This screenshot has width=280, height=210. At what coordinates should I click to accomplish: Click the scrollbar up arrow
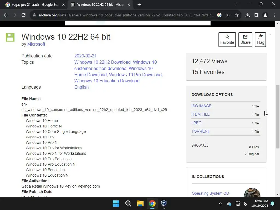point(278,24)
